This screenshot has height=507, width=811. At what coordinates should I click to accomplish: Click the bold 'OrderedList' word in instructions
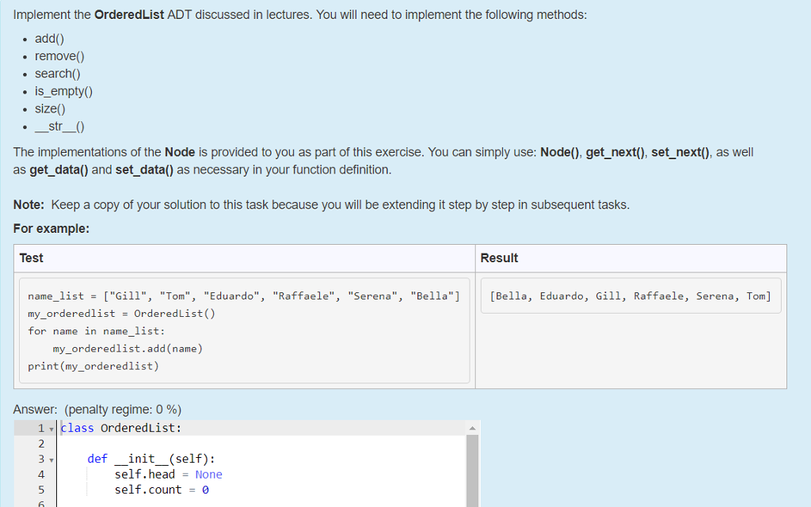point(129,14)
